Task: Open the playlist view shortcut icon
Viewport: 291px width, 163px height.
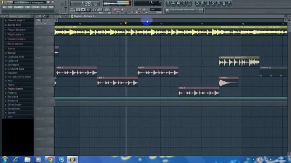Action: [168, 3]
